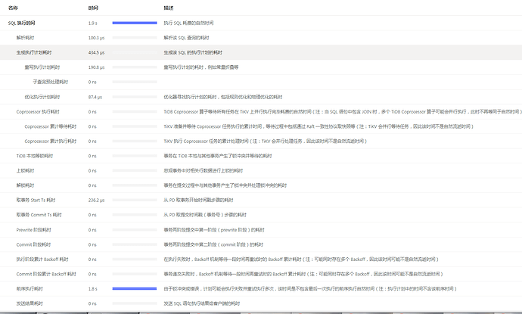522x314 pixels.
Task: Select the 执行阶段累计 Backoff 耗时 row name
Action: [42, 259]
